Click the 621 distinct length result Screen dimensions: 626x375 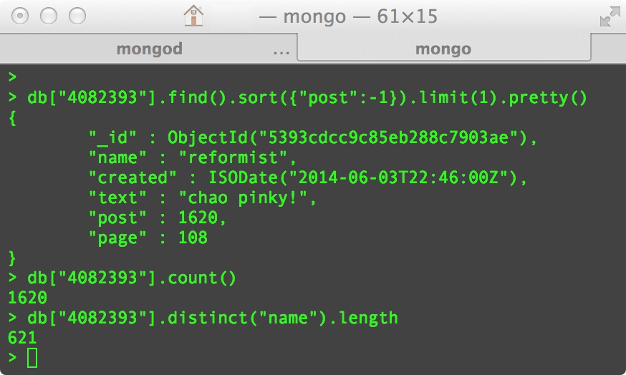tap(22, 338)
